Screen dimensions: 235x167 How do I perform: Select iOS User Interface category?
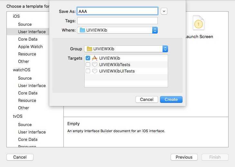(32, 32)
